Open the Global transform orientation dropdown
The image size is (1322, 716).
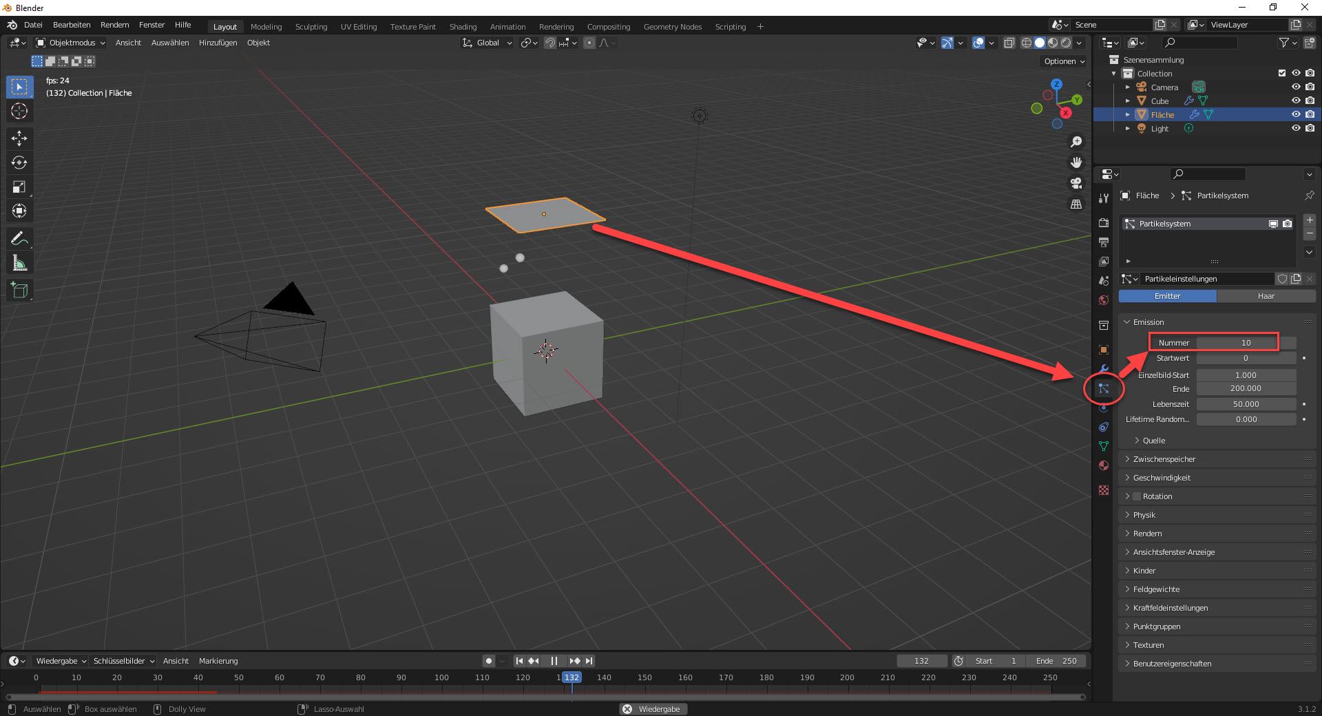pos(487,43)
